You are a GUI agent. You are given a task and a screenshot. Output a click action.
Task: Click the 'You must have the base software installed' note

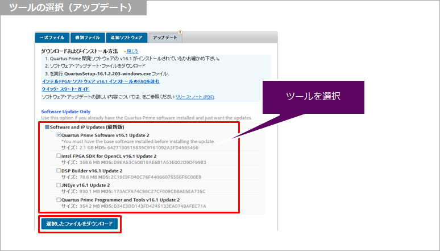138,141
